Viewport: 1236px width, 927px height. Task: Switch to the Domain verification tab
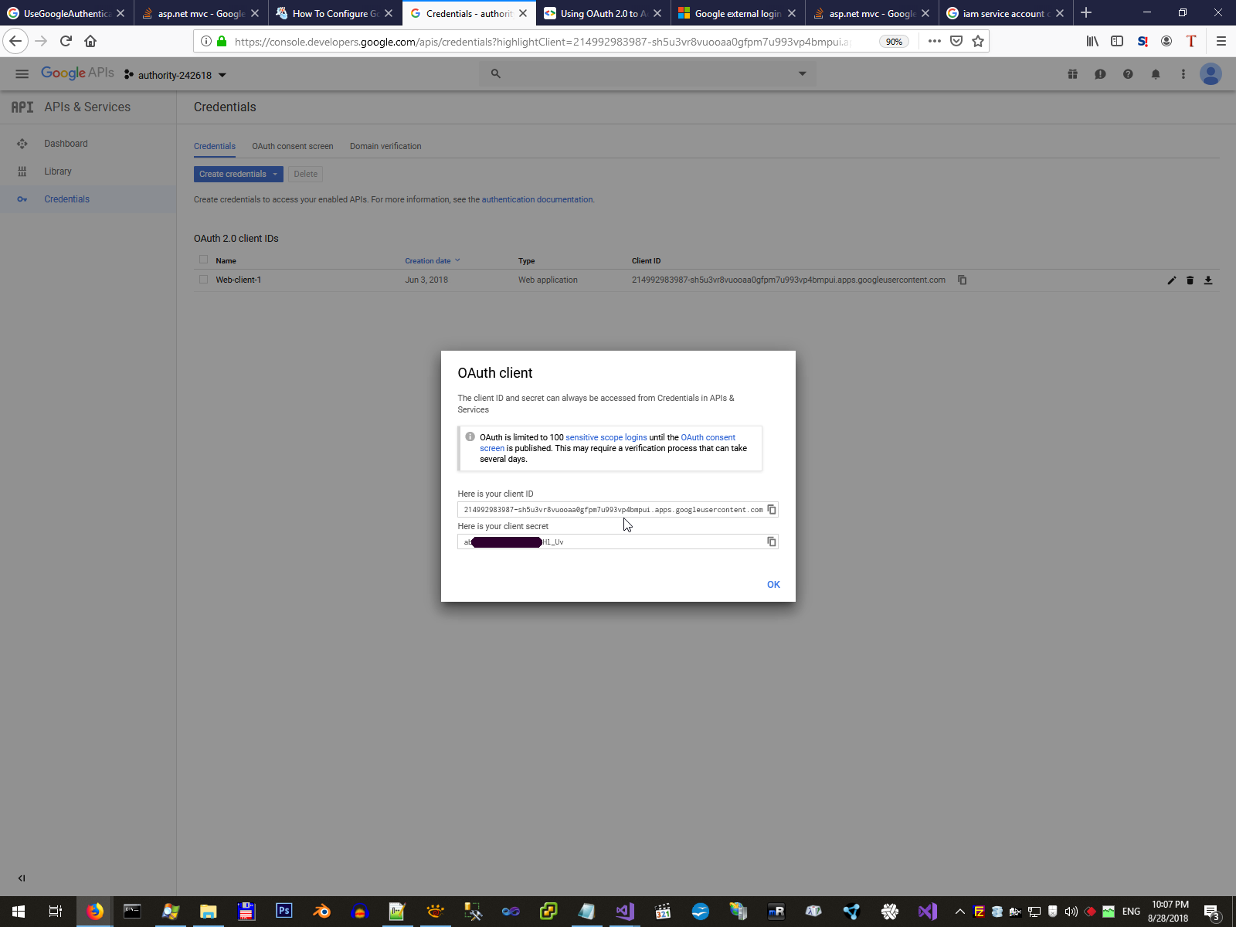tap(385, 146)
